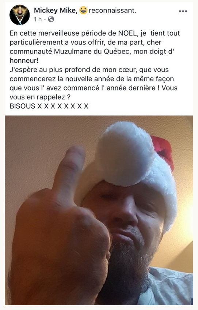The image size is (198, 310).
Task: Open the Mickey Mike profile name link
Action: click(x=56, y=10)
